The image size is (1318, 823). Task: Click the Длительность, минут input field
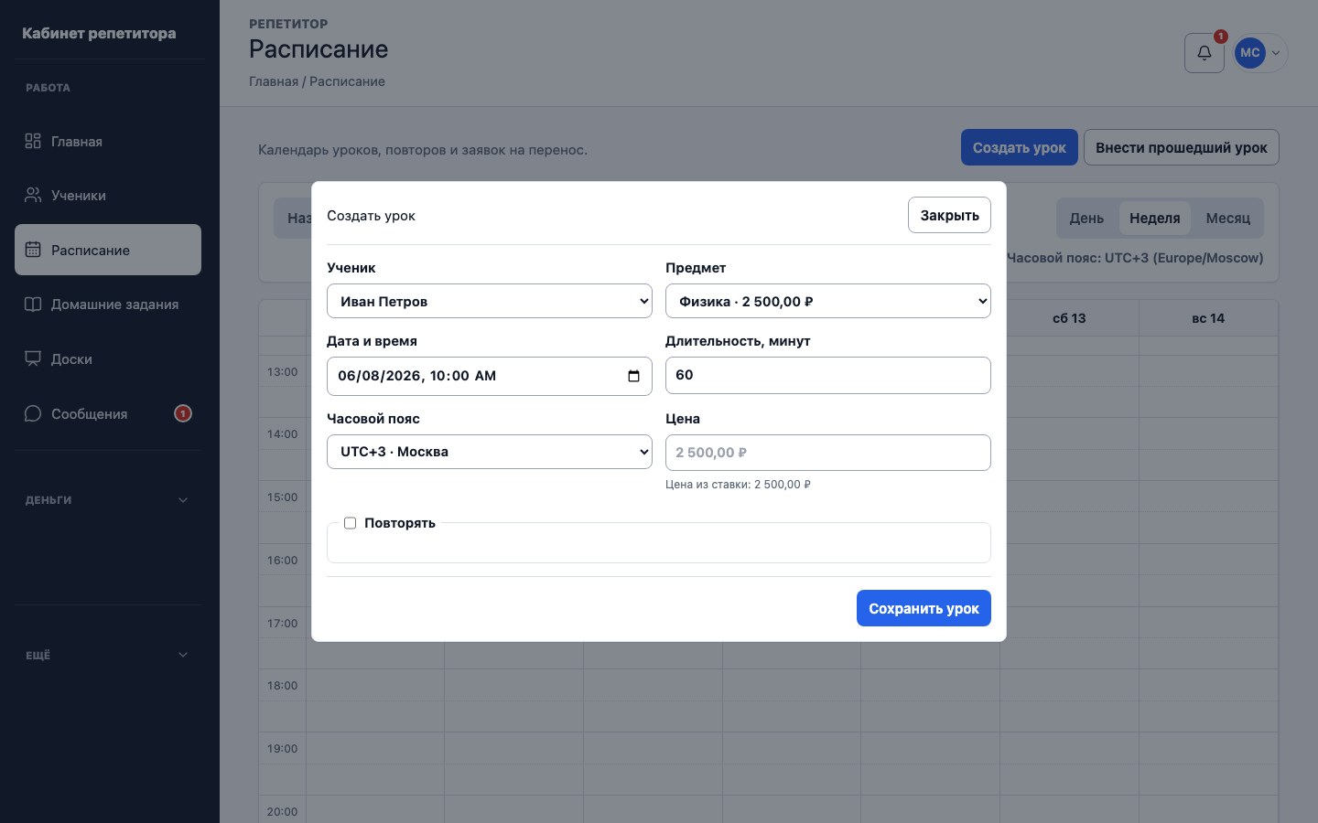click(828, 375)
